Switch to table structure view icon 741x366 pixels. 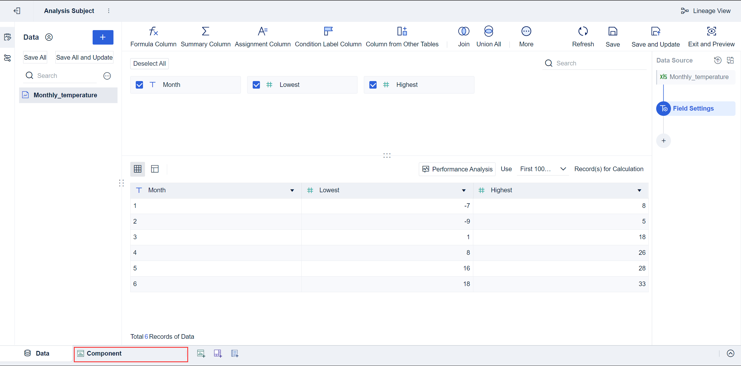(x=155, y=169)
